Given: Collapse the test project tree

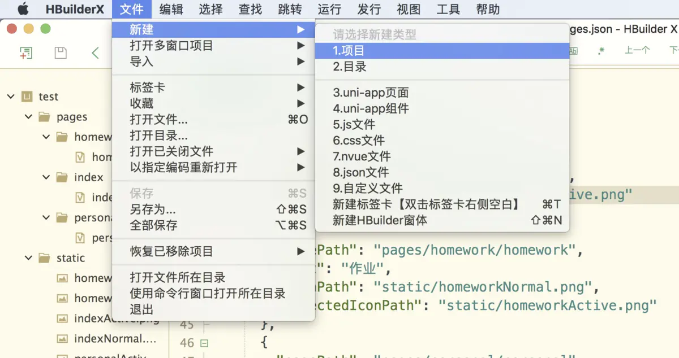Looking at the screenshot, I should click(x=11, y=97).
